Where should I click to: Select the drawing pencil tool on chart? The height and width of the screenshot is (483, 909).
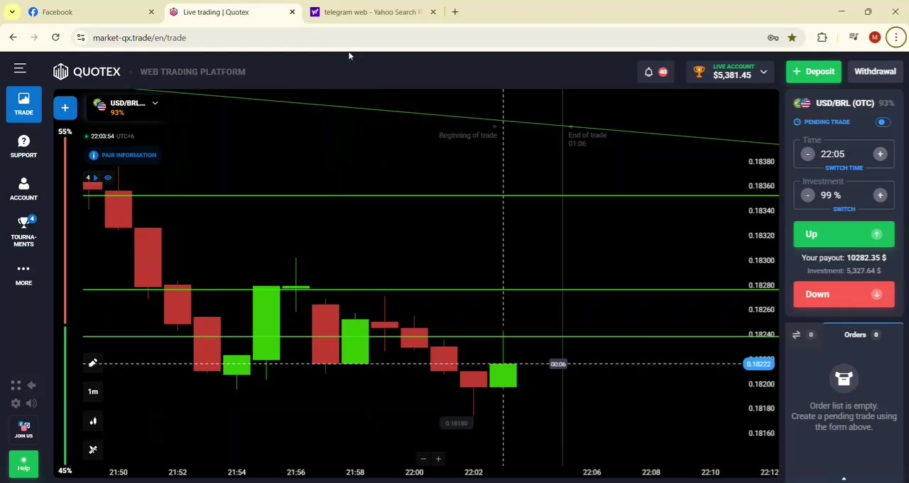93,363
